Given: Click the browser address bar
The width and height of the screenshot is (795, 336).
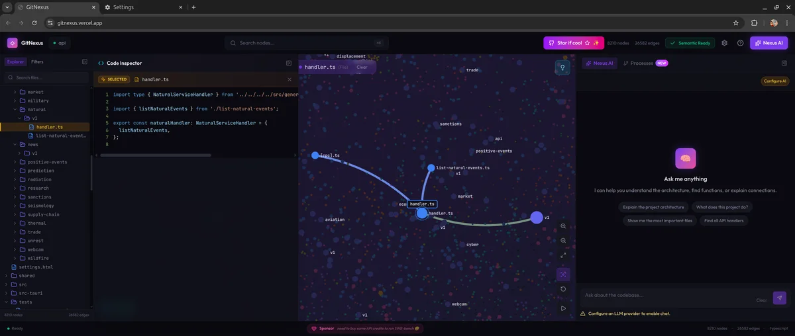Looking at the screenshot, I should [x=391, y=22].
